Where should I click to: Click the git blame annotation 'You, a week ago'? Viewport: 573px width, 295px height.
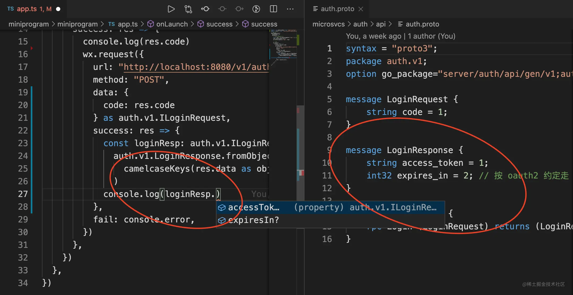tap(400, 36)
